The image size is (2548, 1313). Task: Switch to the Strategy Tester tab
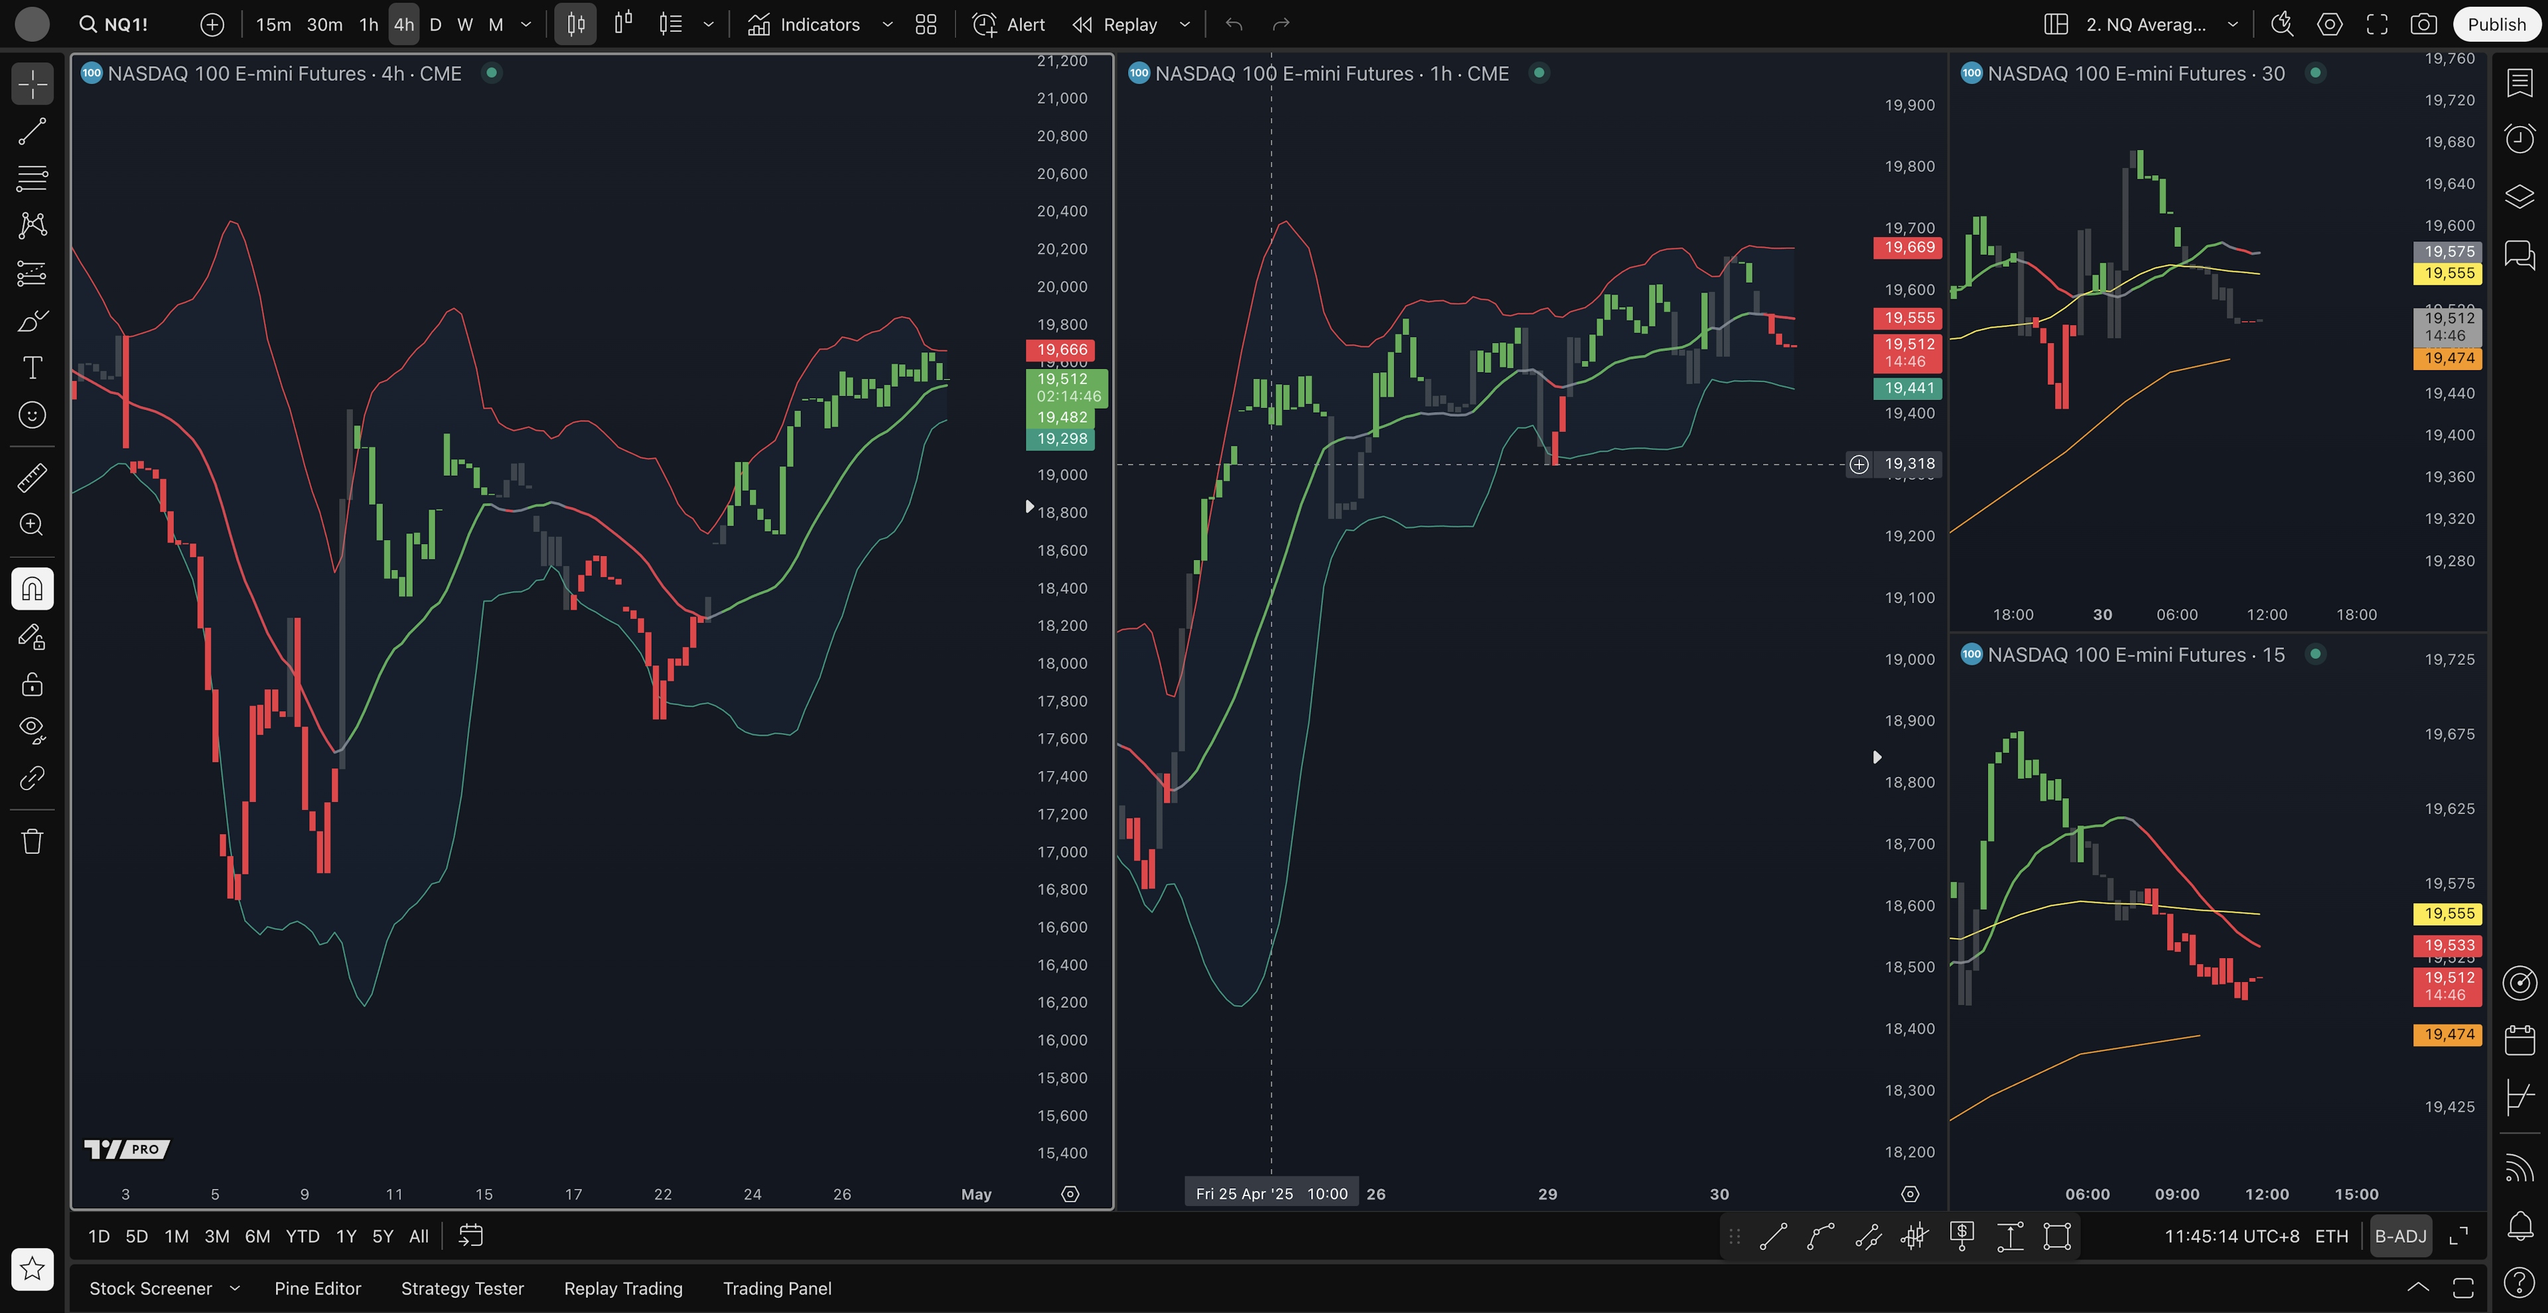point(462,1288)
